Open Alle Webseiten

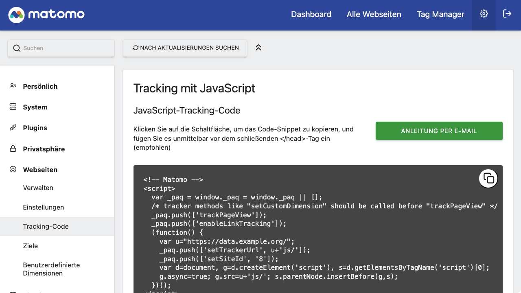(x=374, y=14)
